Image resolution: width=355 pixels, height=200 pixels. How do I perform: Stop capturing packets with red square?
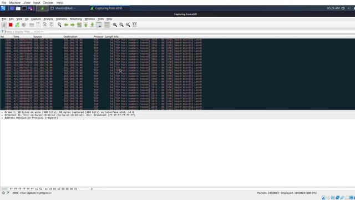[11, 25]
